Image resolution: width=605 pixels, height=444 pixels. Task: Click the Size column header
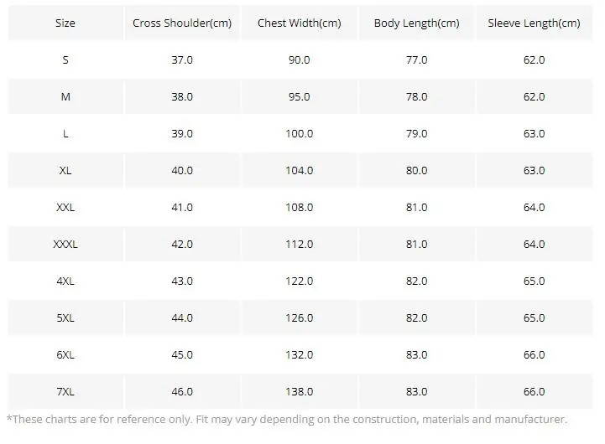pos(65,23)
